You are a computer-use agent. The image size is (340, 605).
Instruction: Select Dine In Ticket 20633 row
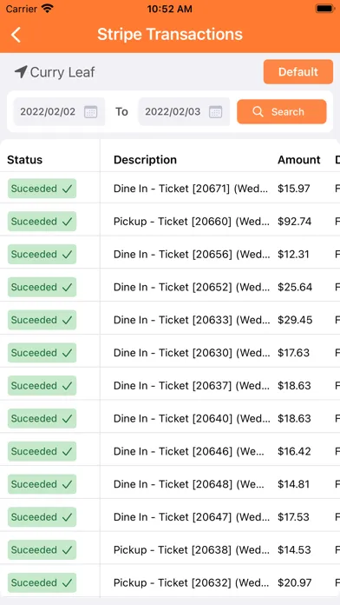click(x=170, y=320)
